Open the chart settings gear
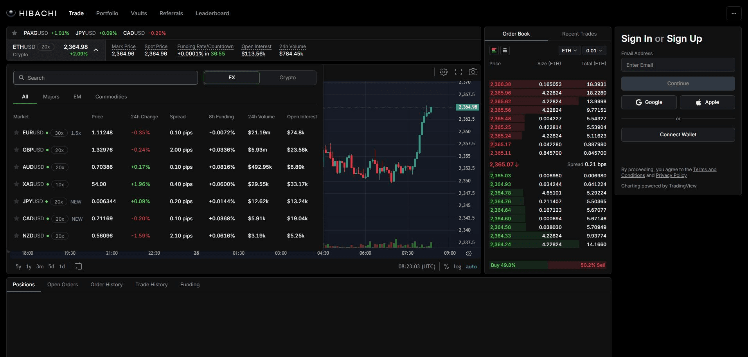This screenshot has height=357, width=748. coord(443,72)
